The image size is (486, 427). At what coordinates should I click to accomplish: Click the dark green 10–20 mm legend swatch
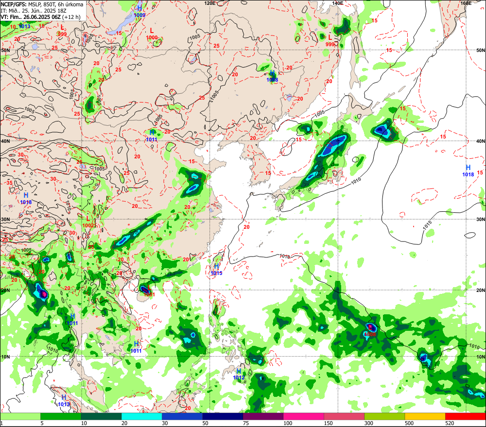[101, 416]
